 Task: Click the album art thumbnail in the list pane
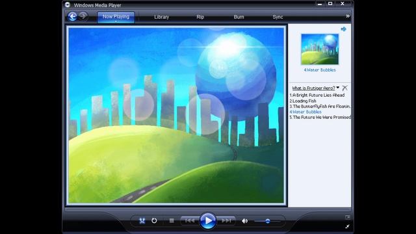click(320, 49)
